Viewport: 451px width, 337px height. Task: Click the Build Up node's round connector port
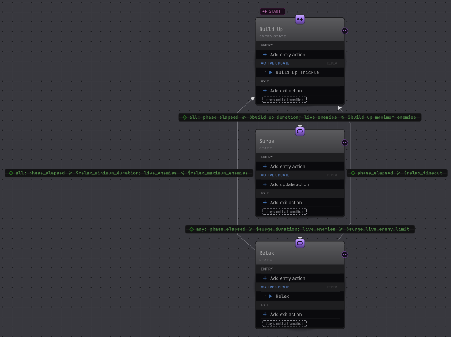(x=344, y=31)
